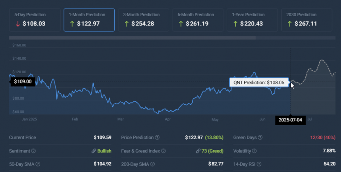Click the Volatility info icon

point(255,151)
